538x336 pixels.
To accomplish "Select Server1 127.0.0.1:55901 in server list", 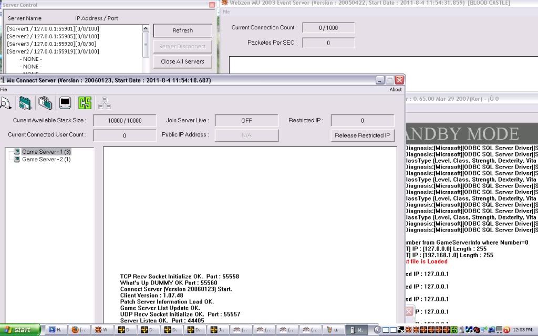I will tap(53, 29).
